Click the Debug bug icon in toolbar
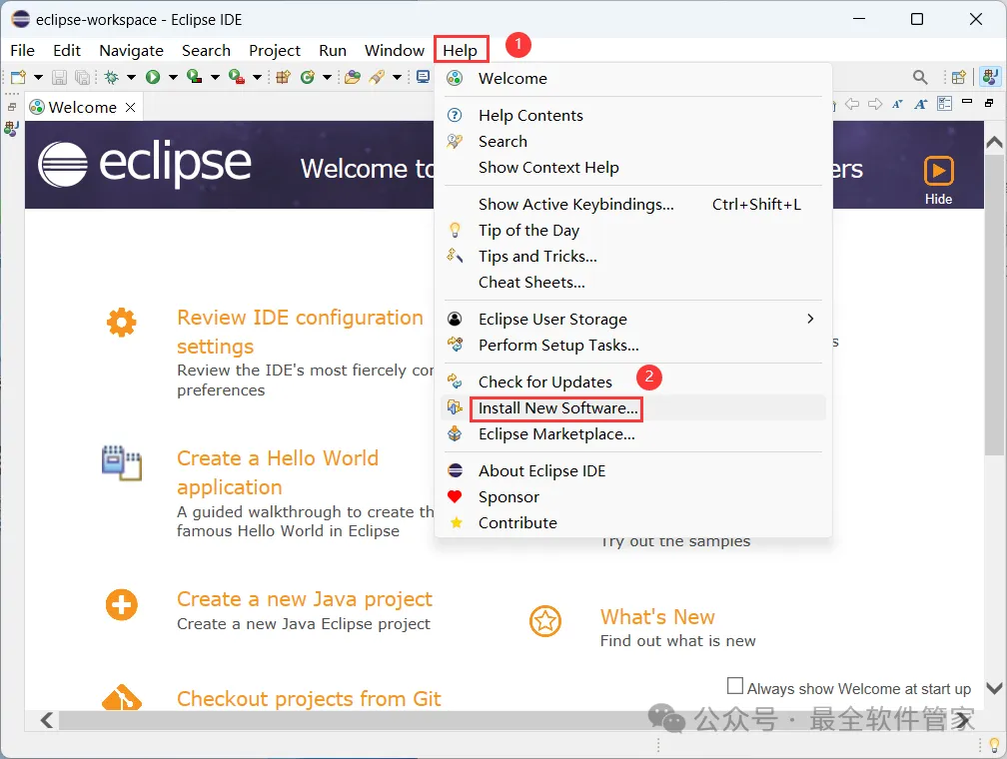The width and height of the screenshot is (1007, 759). pyautogui.click(x=112, y=77)
